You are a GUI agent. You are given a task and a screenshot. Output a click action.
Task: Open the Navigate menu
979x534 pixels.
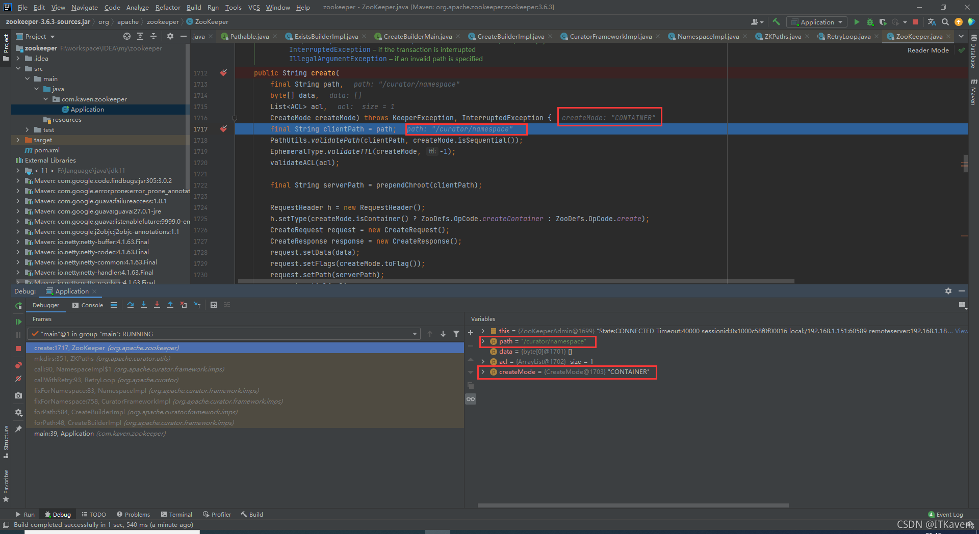(x=84, y=7)
